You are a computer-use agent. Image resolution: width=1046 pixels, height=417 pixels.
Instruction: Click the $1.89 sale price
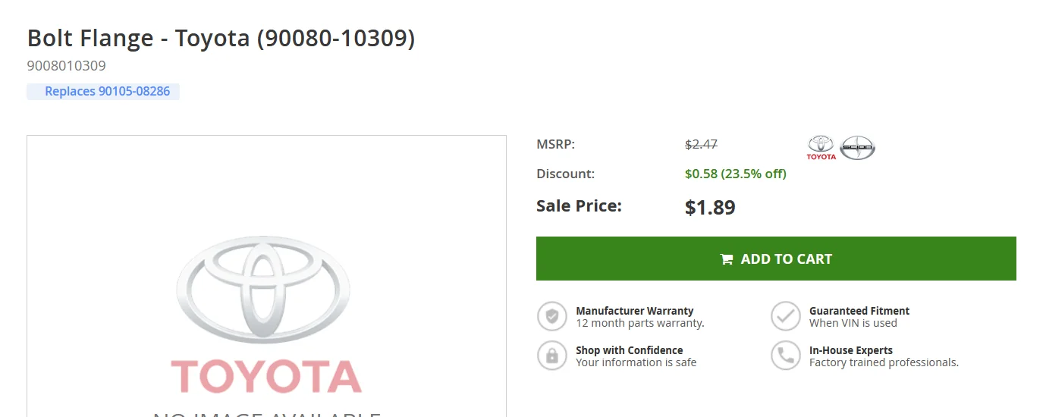coord(710,207)
